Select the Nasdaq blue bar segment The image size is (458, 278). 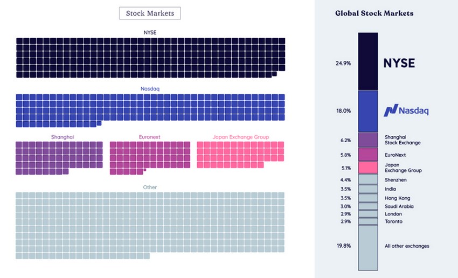coord(368,111)
